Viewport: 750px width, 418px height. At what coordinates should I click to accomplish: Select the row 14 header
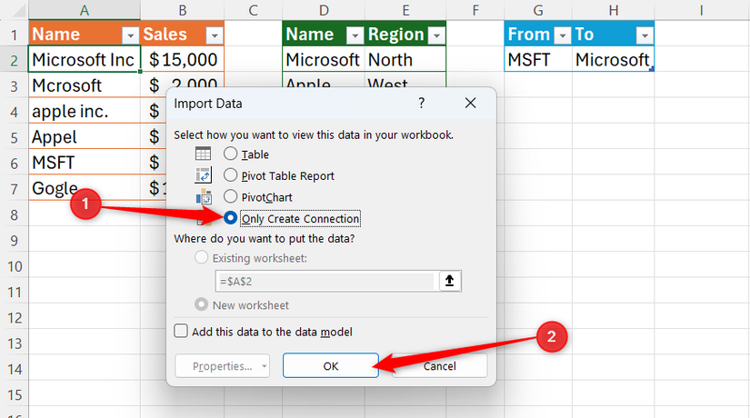pyautogui.click(x=15, y=369)
